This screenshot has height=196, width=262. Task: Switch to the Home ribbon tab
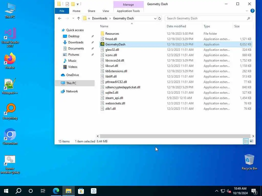pos(76,11)
